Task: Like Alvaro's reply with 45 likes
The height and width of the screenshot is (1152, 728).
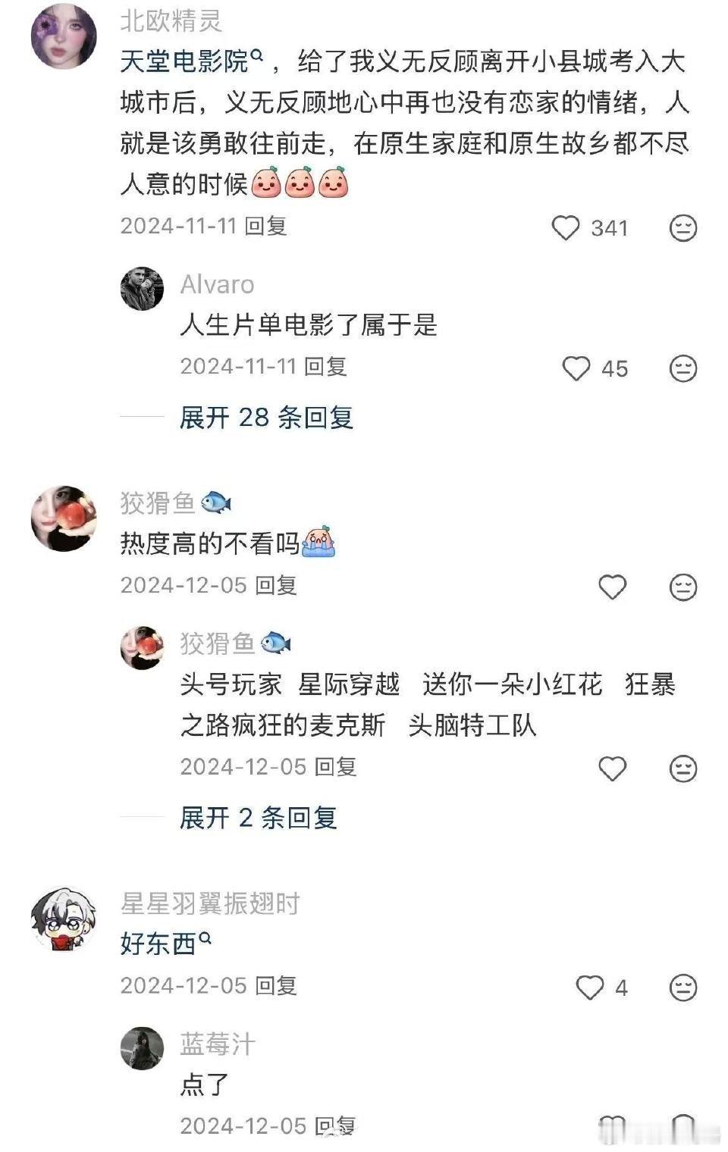Action: pyautogui.click(x=576, y=368)
